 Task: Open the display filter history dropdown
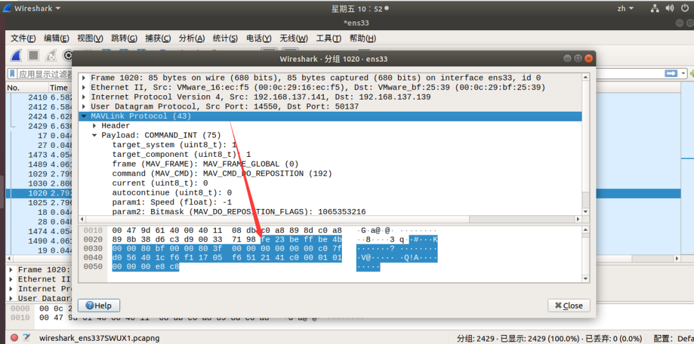(x=684, y=73)
